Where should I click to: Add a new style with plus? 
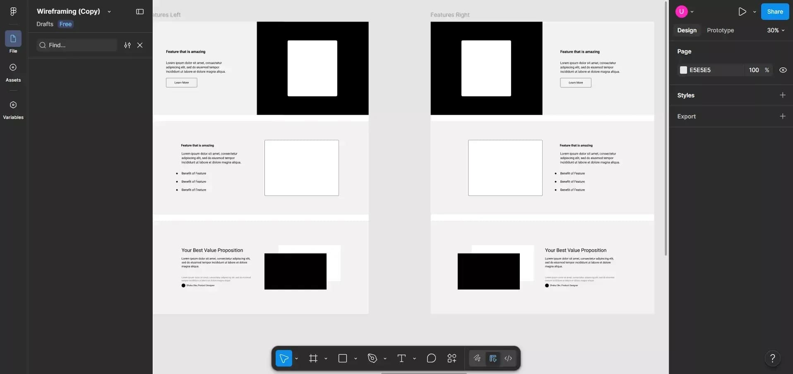(x=782, y=95)
